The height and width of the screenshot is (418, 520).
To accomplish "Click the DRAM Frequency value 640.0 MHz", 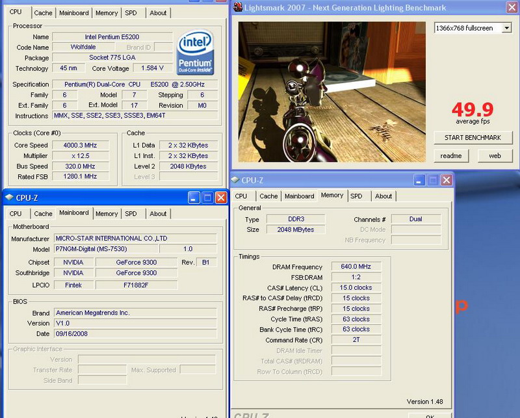I will click(x=356, y=267).
